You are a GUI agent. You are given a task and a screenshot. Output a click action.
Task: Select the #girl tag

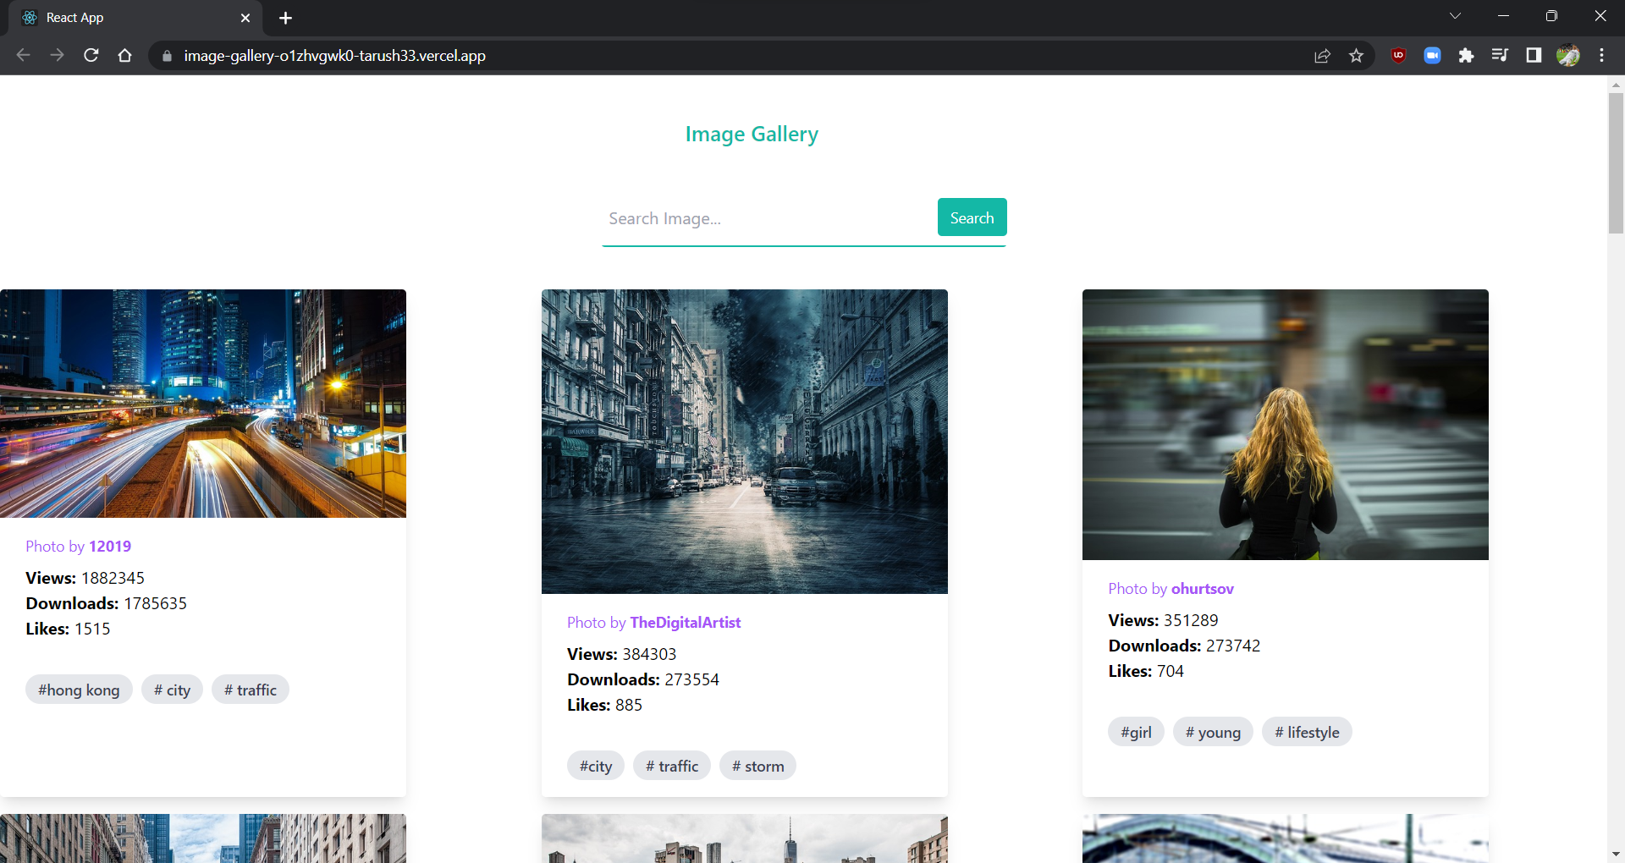tap(1136, 732)
